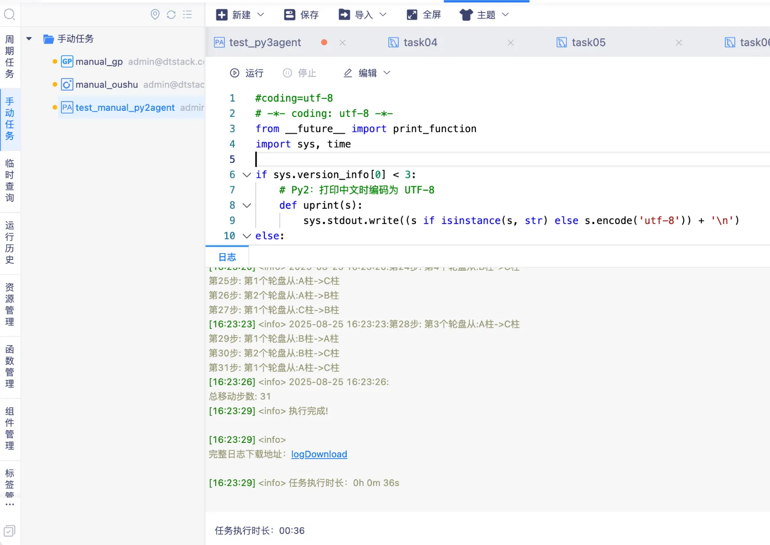
Task: Fold the uprint function at line 8
Action: pos(247,205)
